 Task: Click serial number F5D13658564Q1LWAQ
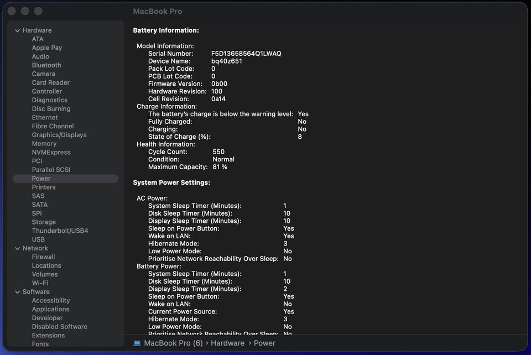246,54
